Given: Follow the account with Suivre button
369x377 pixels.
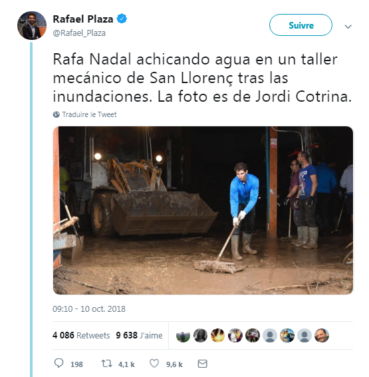Looking at the screenshot, I should pyautogui.click(x=301, y=25).
